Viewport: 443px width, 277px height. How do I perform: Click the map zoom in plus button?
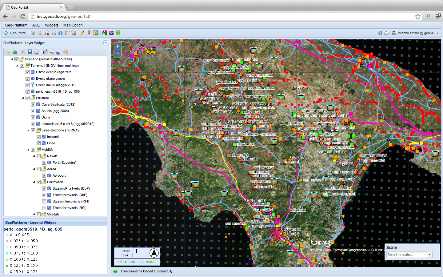[118, 46]
